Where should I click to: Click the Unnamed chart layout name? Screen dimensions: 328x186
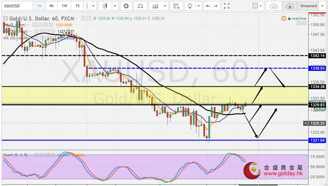[x=309, y=6]
